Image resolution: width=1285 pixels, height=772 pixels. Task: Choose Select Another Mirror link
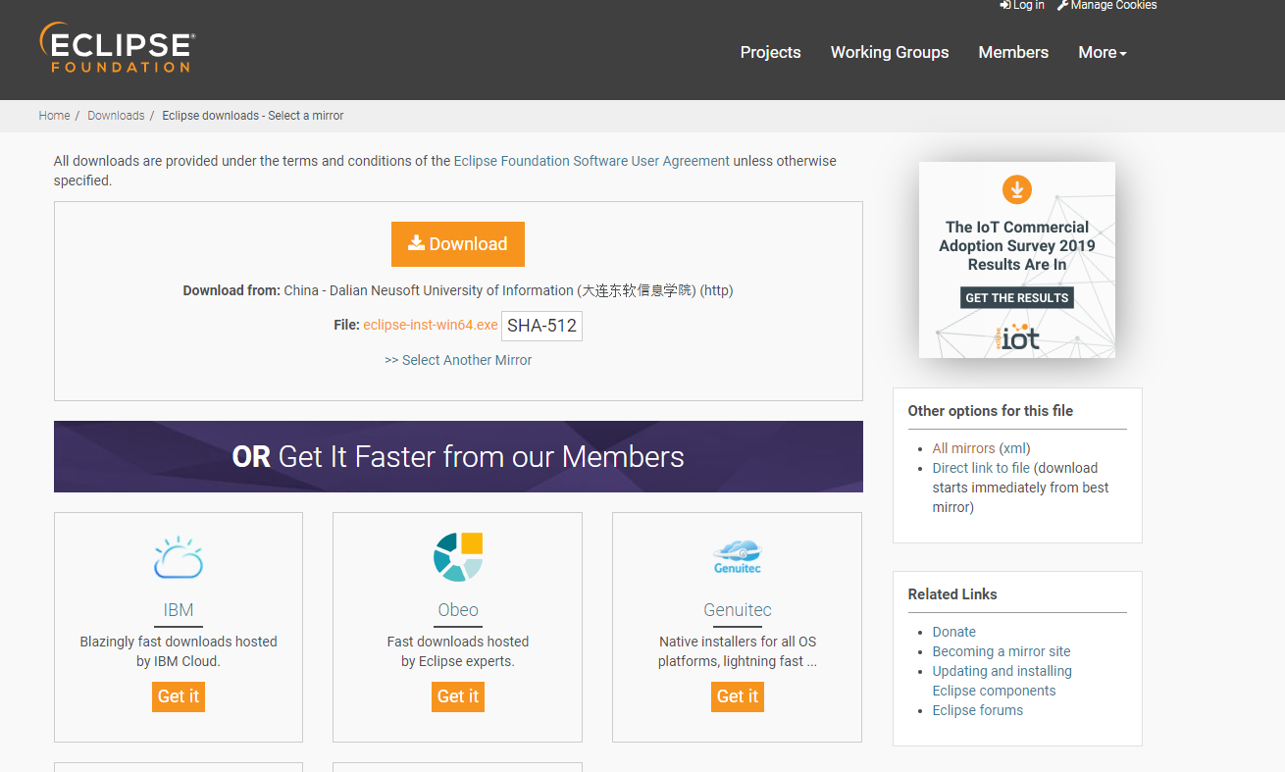458,360
